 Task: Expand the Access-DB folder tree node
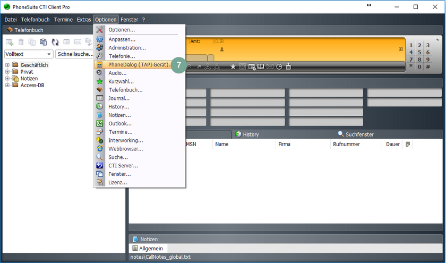click(x=7, y=85)
